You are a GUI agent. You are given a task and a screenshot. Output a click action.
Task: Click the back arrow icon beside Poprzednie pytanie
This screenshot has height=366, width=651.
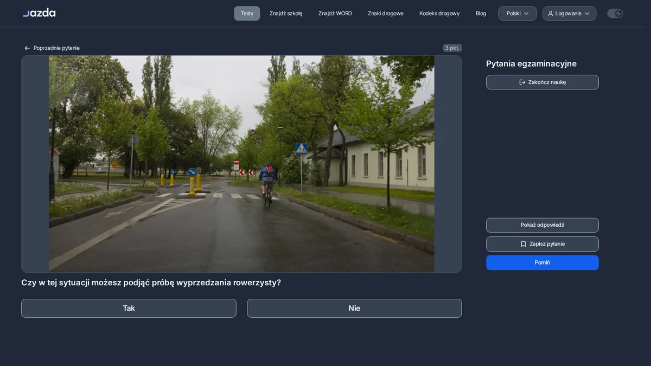point(27,48)
